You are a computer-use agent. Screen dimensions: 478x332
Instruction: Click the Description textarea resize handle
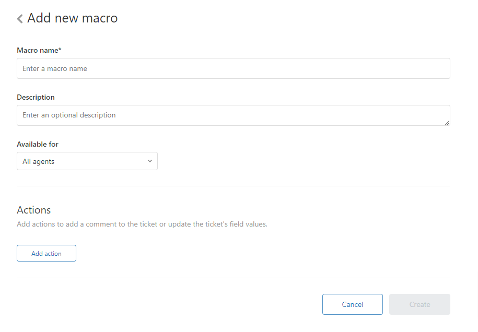pos(447,123)
